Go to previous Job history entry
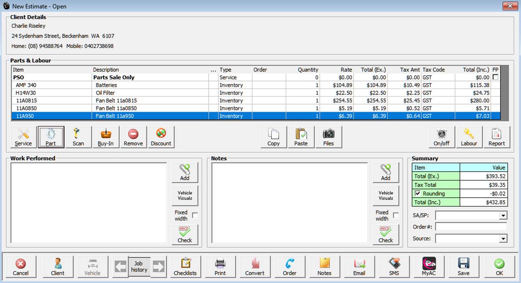521x283 pixels. click(x=120, y=267)
